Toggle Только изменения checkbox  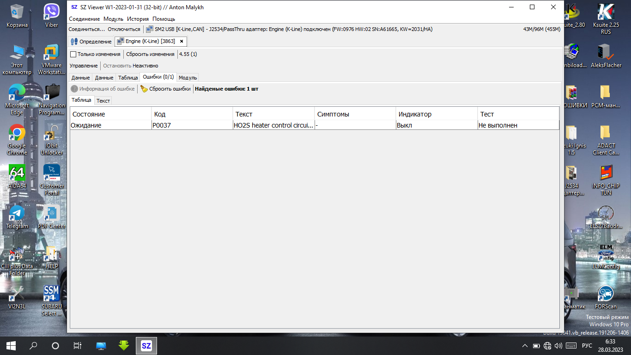pyautogui.click(x=73, y=54)
